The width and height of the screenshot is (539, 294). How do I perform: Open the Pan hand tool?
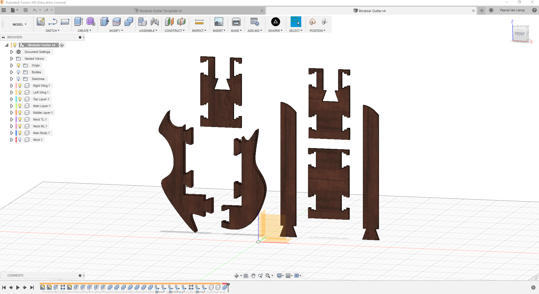tap(253, 276)
